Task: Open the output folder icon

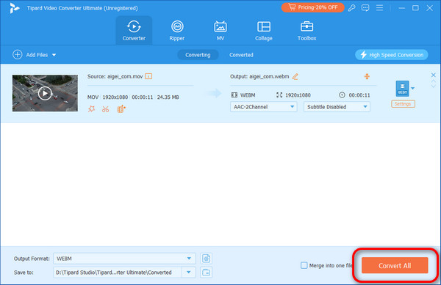Action: [x=206, y=272]
